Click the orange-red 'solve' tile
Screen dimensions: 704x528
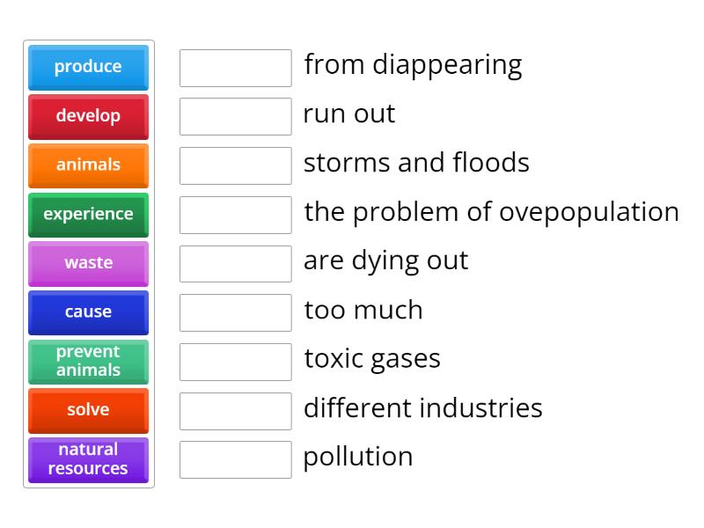[88, 410]
